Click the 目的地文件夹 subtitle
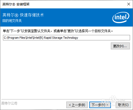The height and width of the screenshot is (110, 133). 12,21
